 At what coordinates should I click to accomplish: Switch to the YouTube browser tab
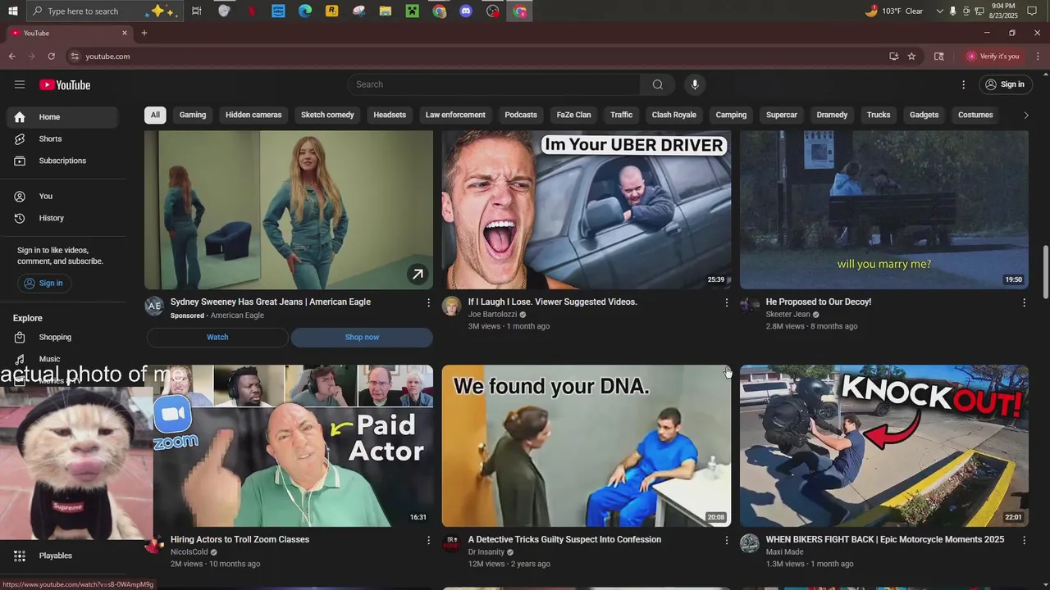coord(70,33)
